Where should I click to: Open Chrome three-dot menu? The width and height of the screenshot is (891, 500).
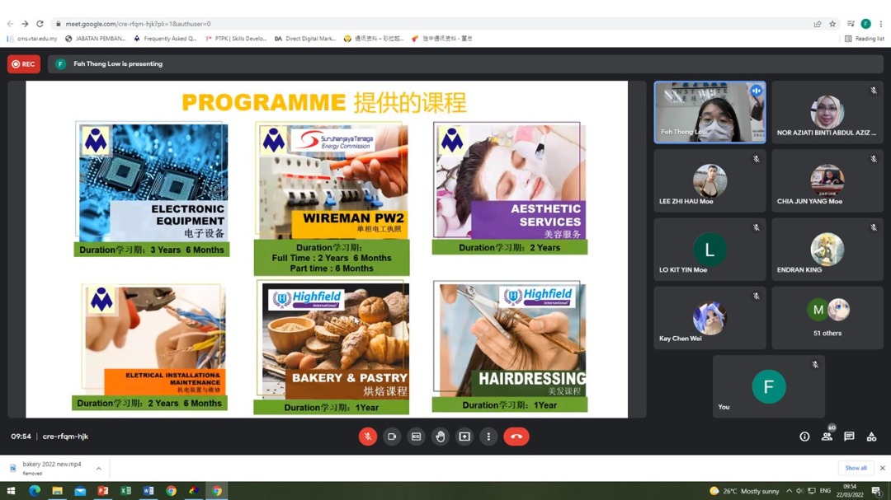click(x=881, y=24)
